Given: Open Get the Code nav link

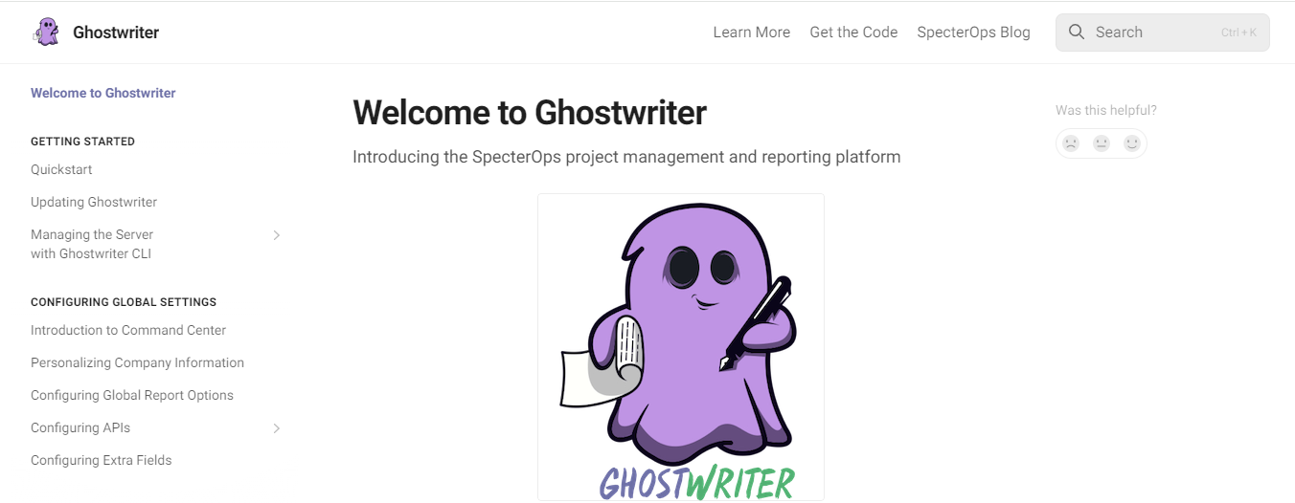Looking at the screenshot, I should pyautogui.click(x=853, y=33).
